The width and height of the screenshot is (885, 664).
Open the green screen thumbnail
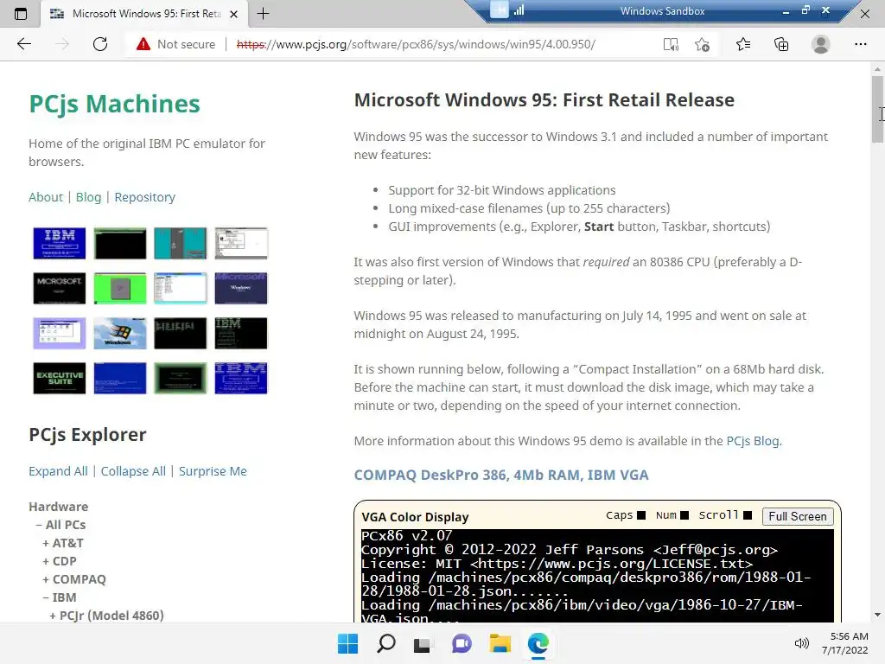click(x=119, y=289)
